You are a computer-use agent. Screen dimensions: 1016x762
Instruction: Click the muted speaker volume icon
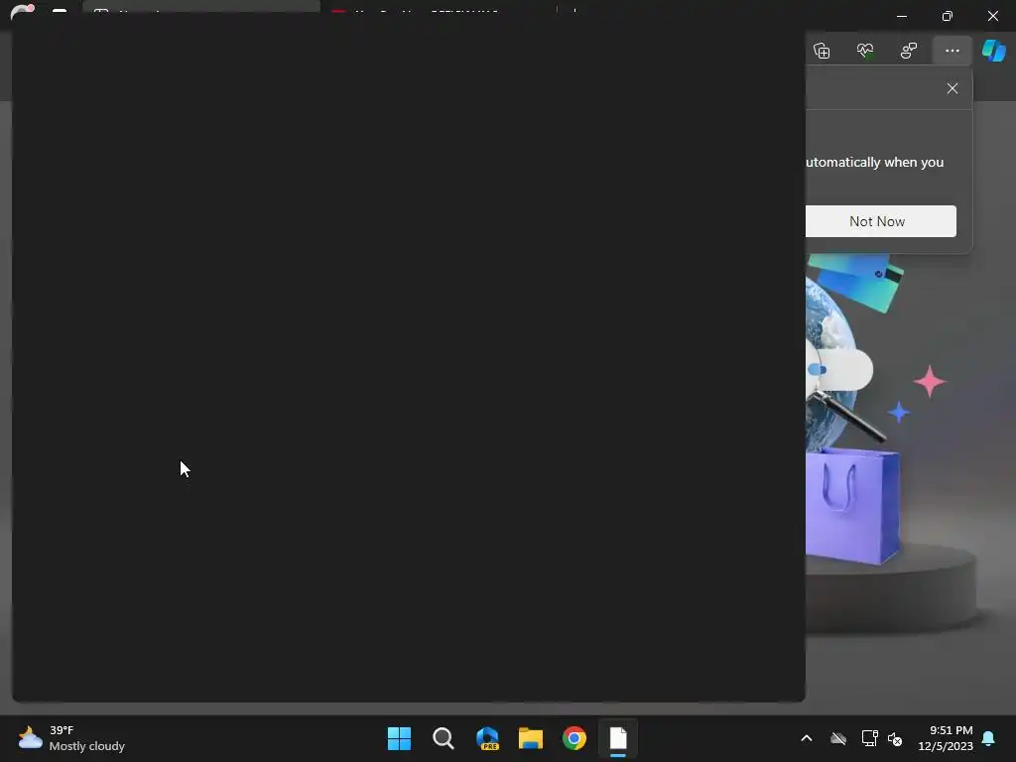[x=895, y=738]
